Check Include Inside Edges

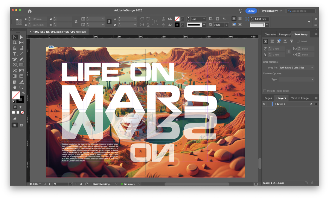[x=265, y=91]
